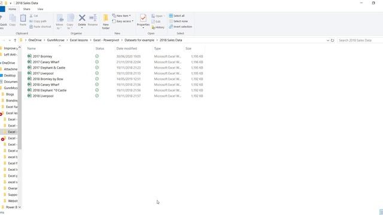Click Excel file icon beside 2018 Liverpool

tap(29, 96)
